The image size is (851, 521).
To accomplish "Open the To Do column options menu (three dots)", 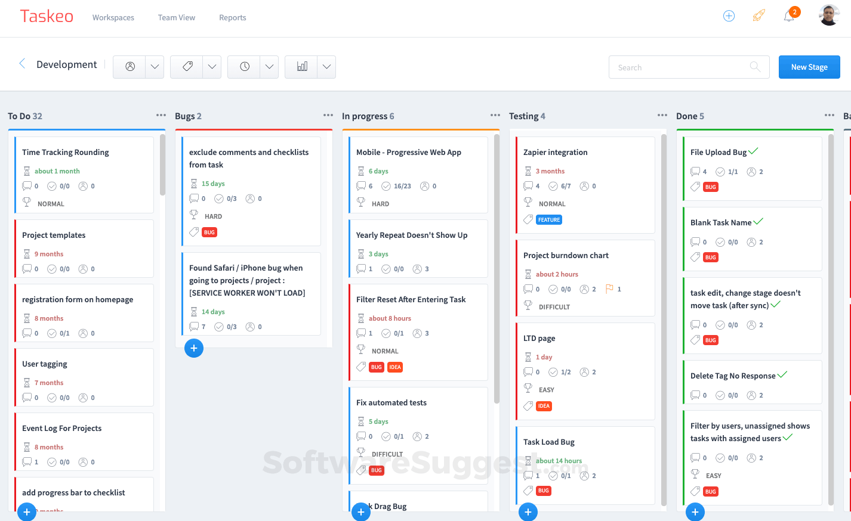I will click(160, 116).
